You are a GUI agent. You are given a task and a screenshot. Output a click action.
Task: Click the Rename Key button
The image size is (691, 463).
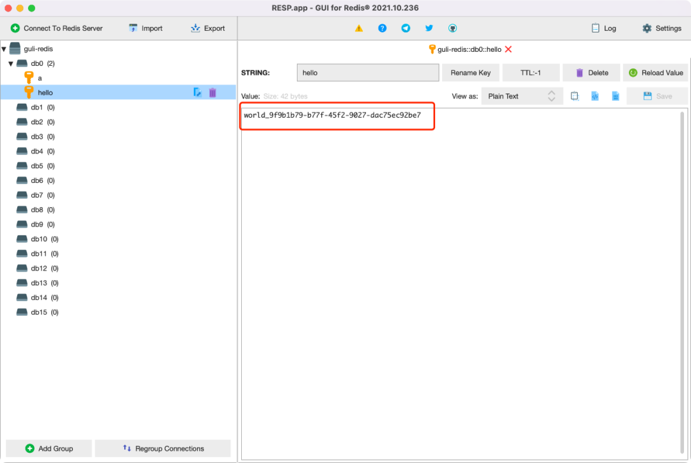coord(470,73)
